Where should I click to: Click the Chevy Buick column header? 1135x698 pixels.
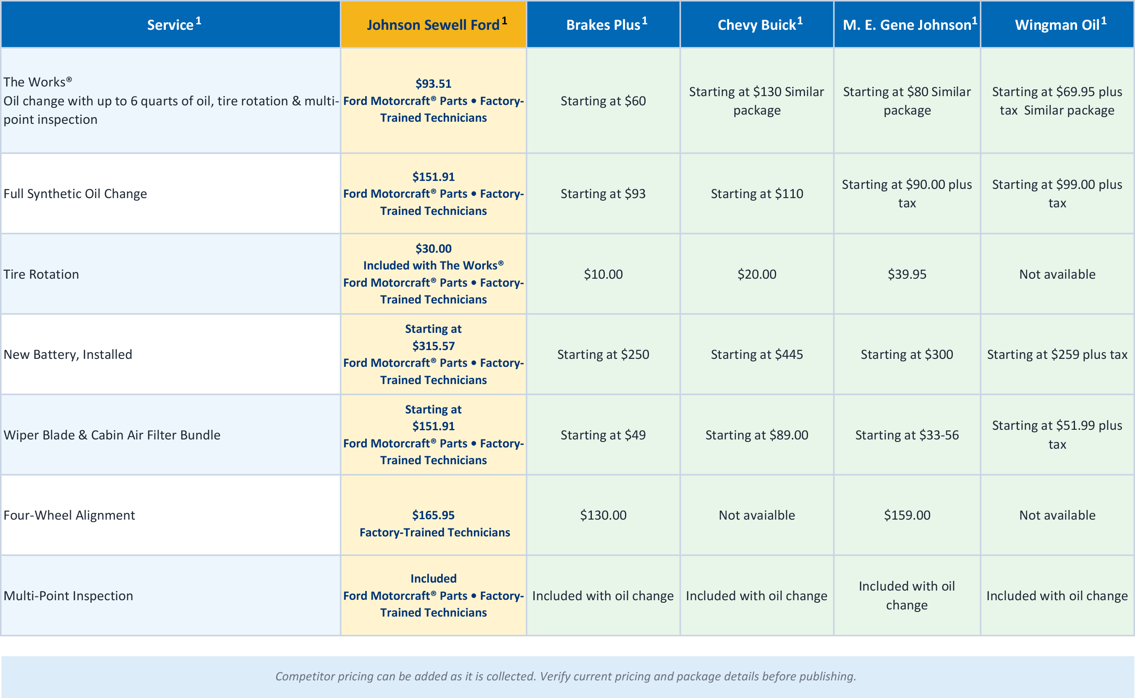tap(757, 24)
